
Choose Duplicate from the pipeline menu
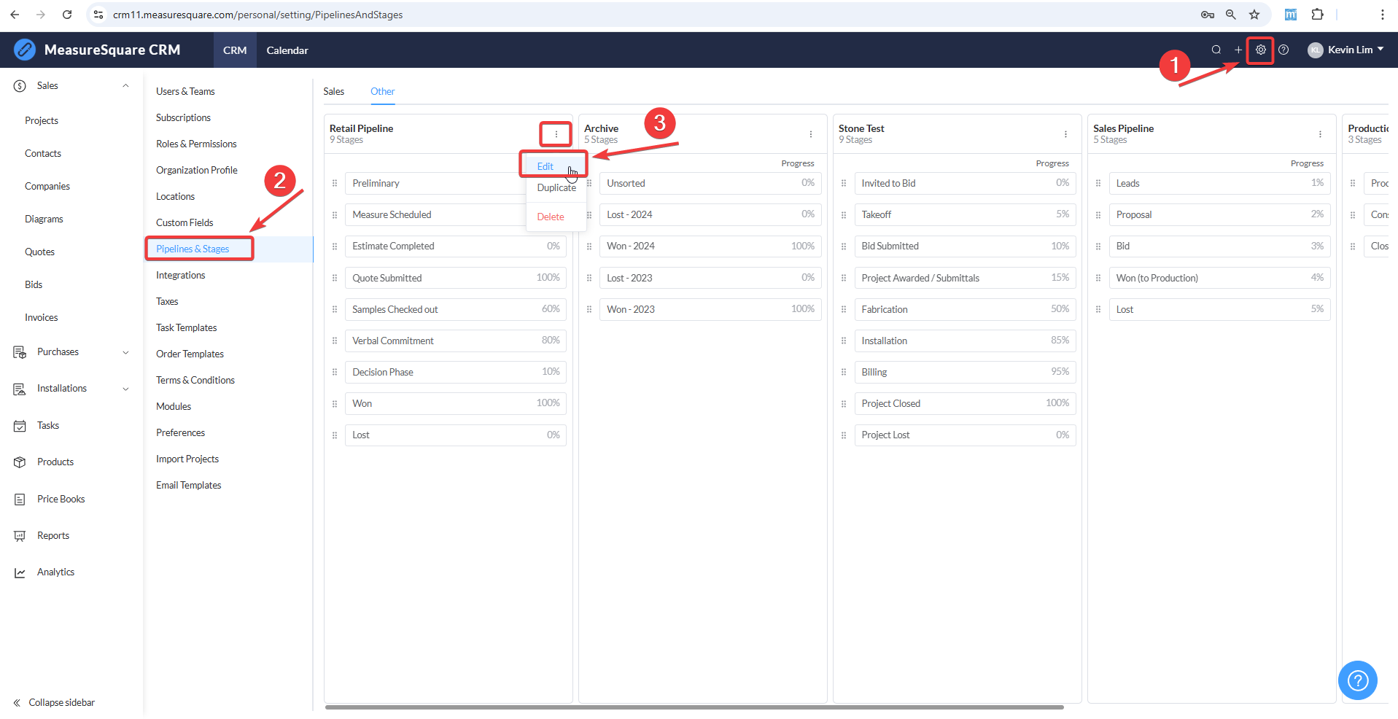coord(556,187)
